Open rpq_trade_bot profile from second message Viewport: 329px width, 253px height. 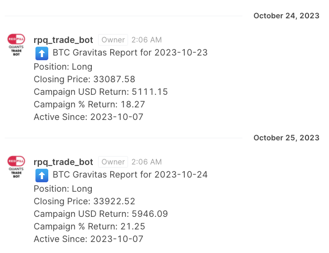point(63,162)
